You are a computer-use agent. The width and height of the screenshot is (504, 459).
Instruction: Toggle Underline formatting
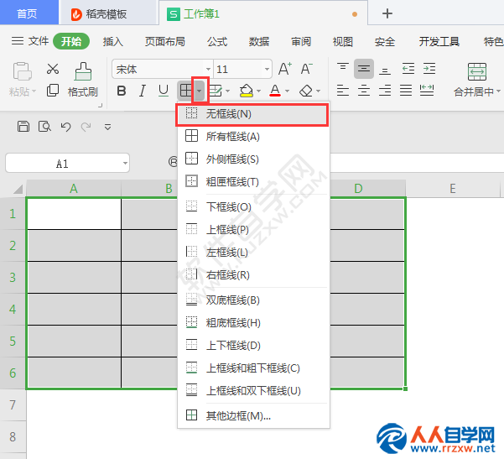click(164, 91)
